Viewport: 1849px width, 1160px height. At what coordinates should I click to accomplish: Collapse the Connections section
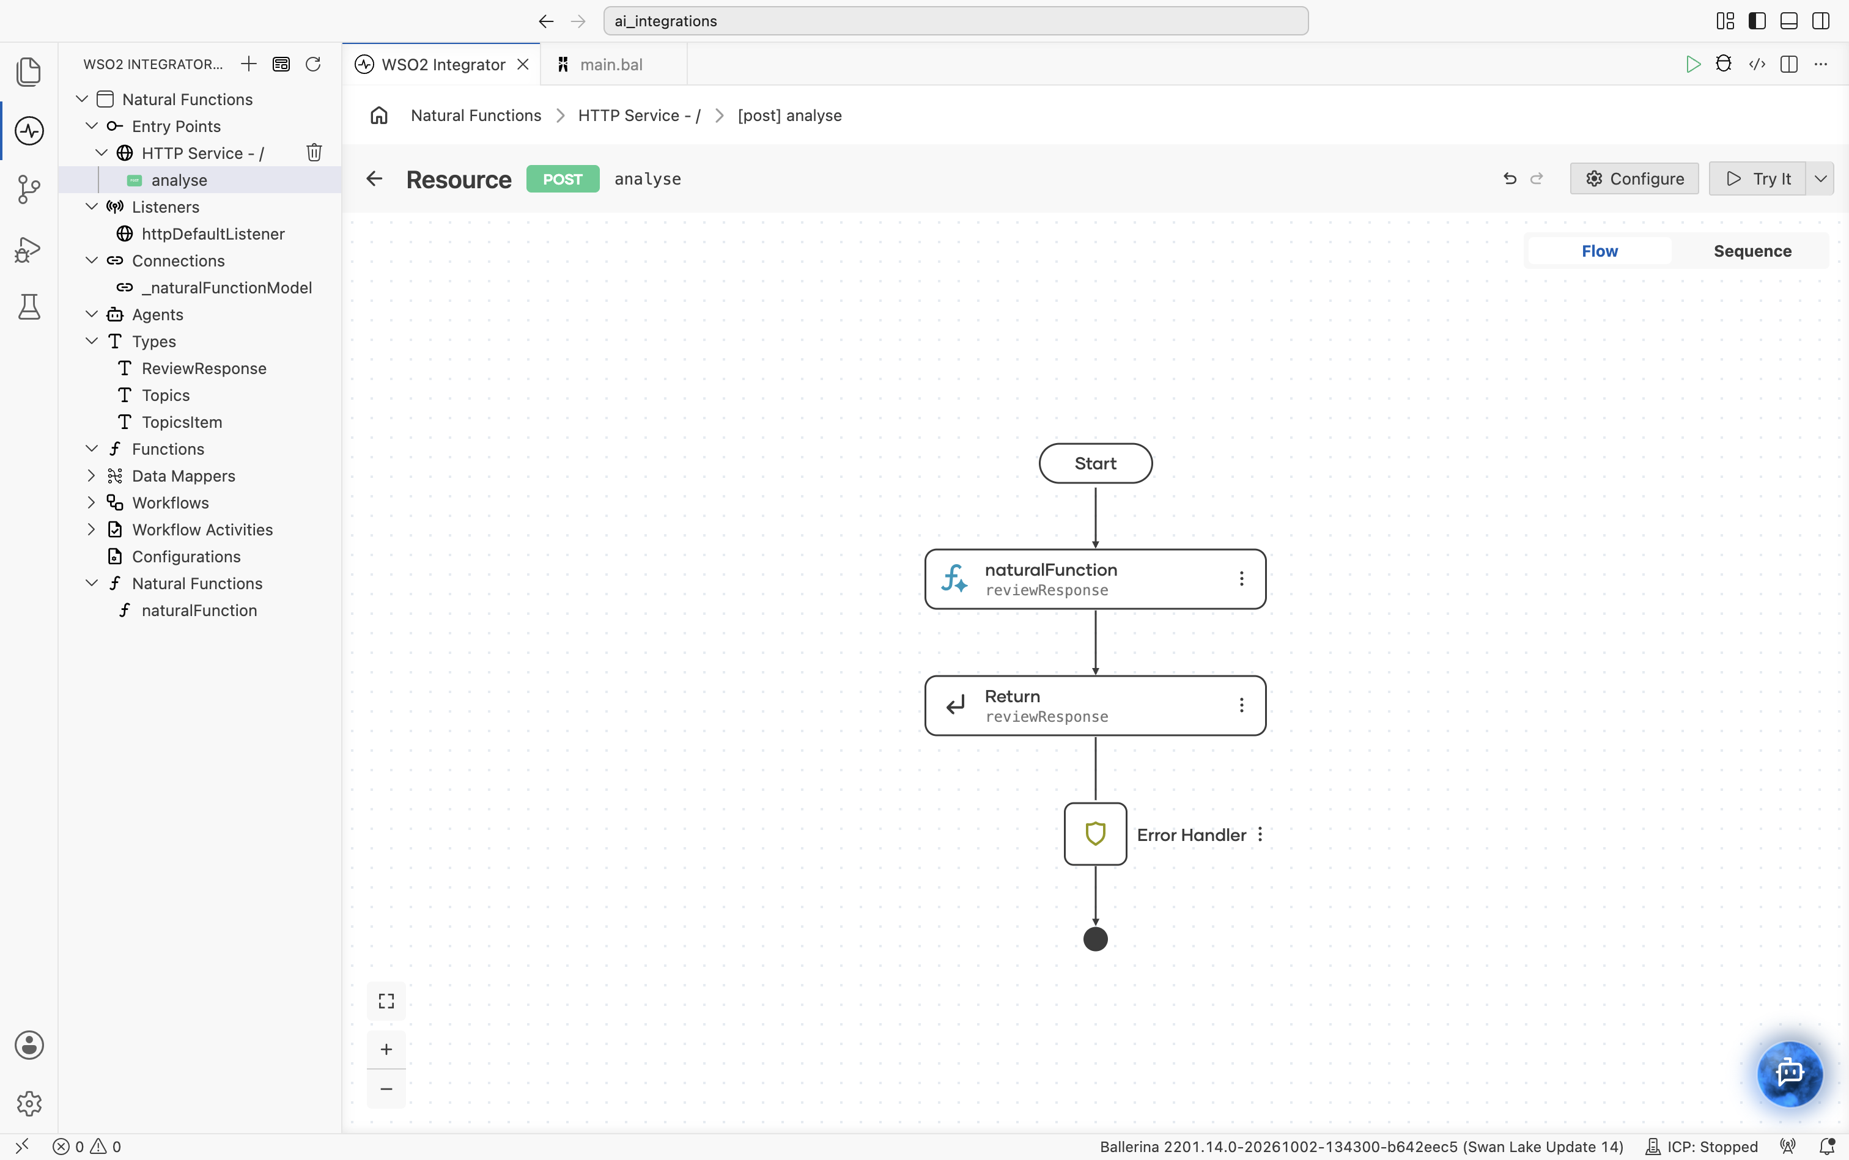click(x=91, y=260)
